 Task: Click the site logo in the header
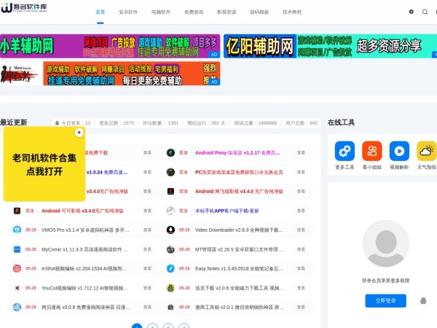coord(24,8)
